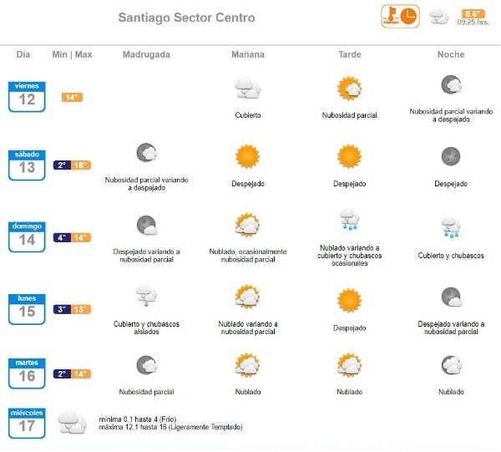The image size is (501, 452).
Task: Click Friday morning Cubierto cloud icon
Action: tap(248, 88)
